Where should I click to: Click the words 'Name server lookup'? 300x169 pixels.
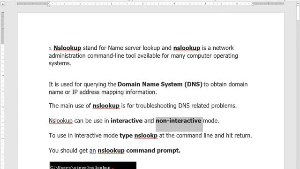(134, 48)
